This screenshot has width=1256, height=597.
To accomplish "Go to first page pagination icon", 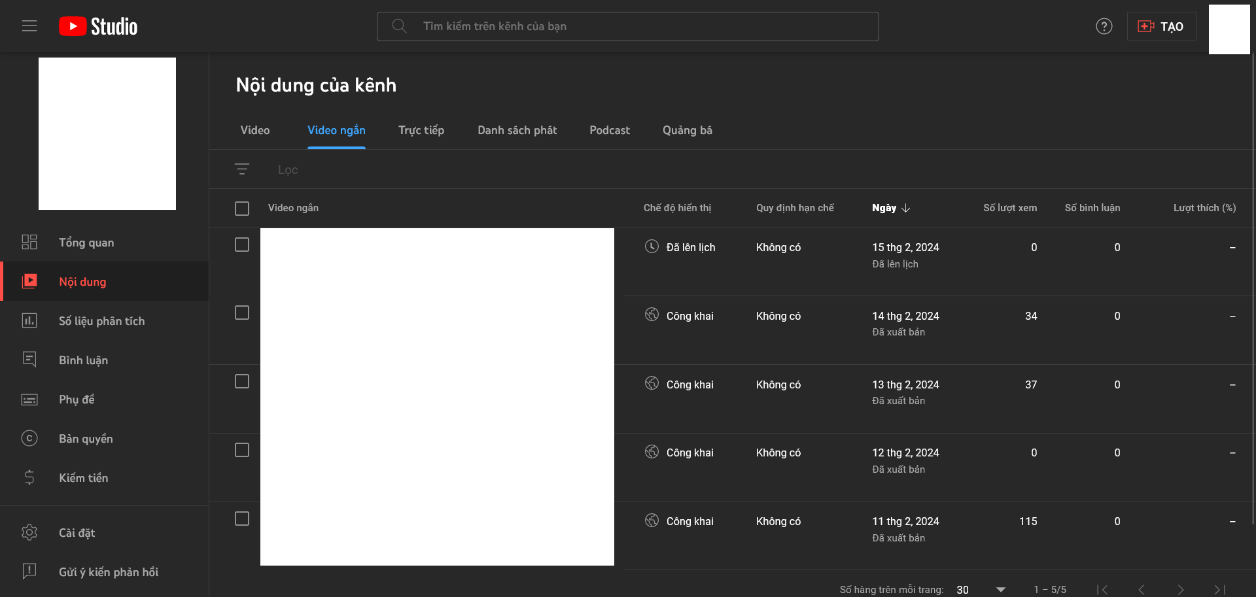I will point(1103,590).
